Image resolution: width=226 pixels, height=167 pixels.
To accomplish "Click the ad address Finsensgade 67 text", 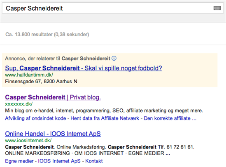I will point(41,81).
